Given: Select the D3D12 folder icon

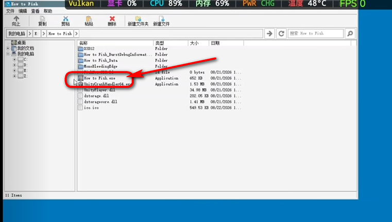Looking at the screenshot, I should tap(80, 49).
